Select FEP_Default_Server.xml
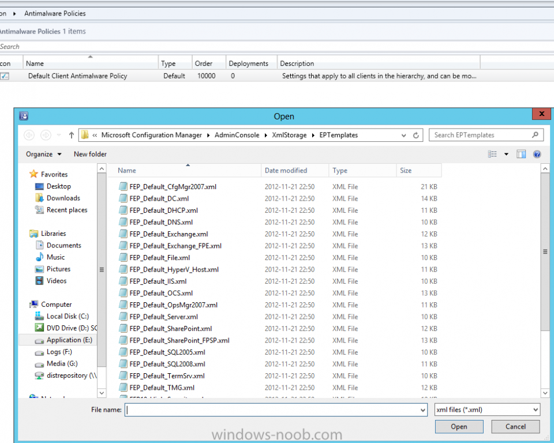 pyautogui.click(x=163, y=317)
